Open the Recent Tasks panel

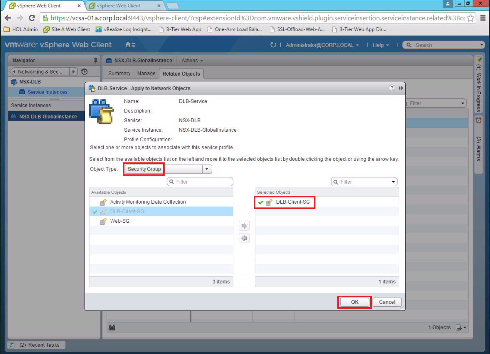[36, 345]
